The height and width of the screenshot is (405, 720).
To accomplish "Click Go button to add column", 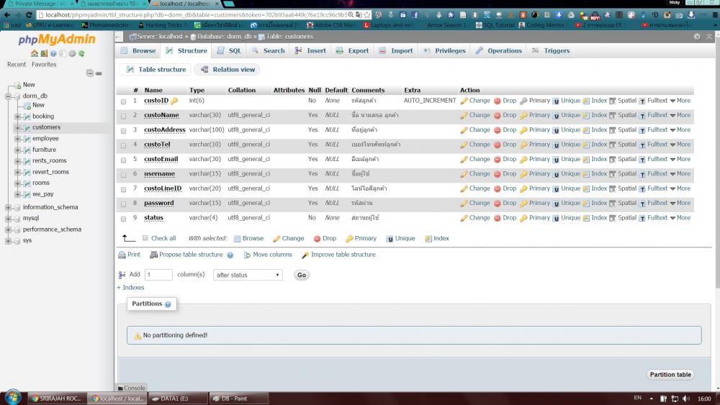I will point(301,276).
